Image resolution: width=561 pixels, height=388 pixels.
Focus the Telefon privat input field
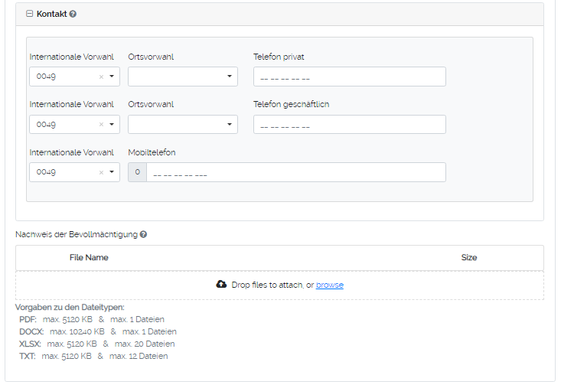349,77
